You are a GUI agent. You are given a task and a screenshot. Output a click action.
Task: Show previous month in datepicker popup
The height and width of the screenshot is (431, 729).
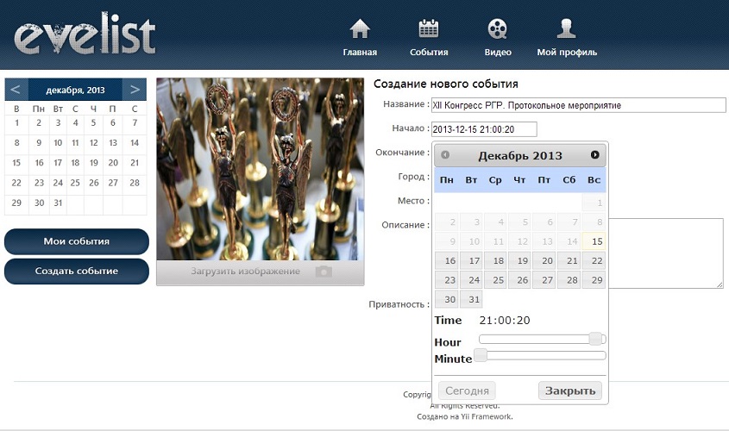445,154
